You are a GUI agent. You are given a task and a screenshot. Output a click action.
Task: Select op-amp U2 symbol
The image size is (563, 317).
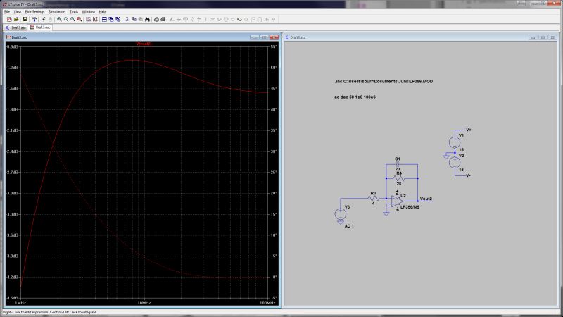[397, 201]
